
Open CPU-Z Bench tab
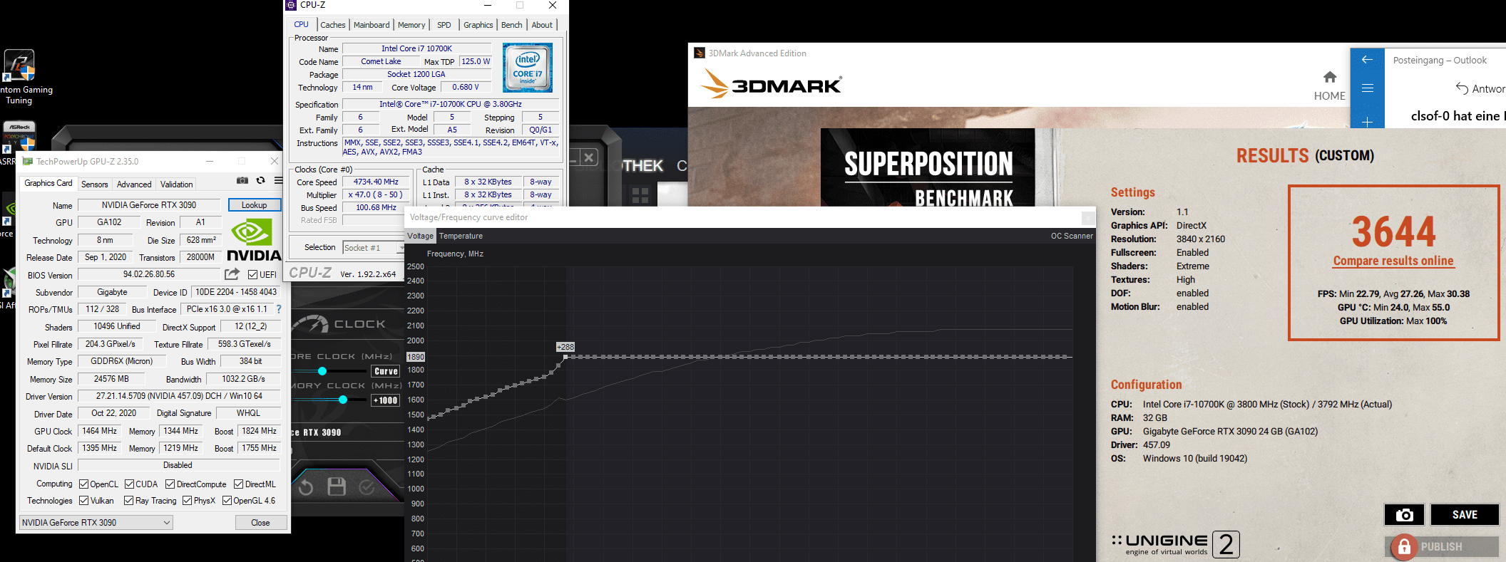click(x=512, y=25)
